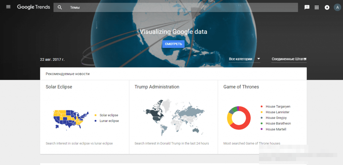Open the Game of Thrones story

[241, 87]
